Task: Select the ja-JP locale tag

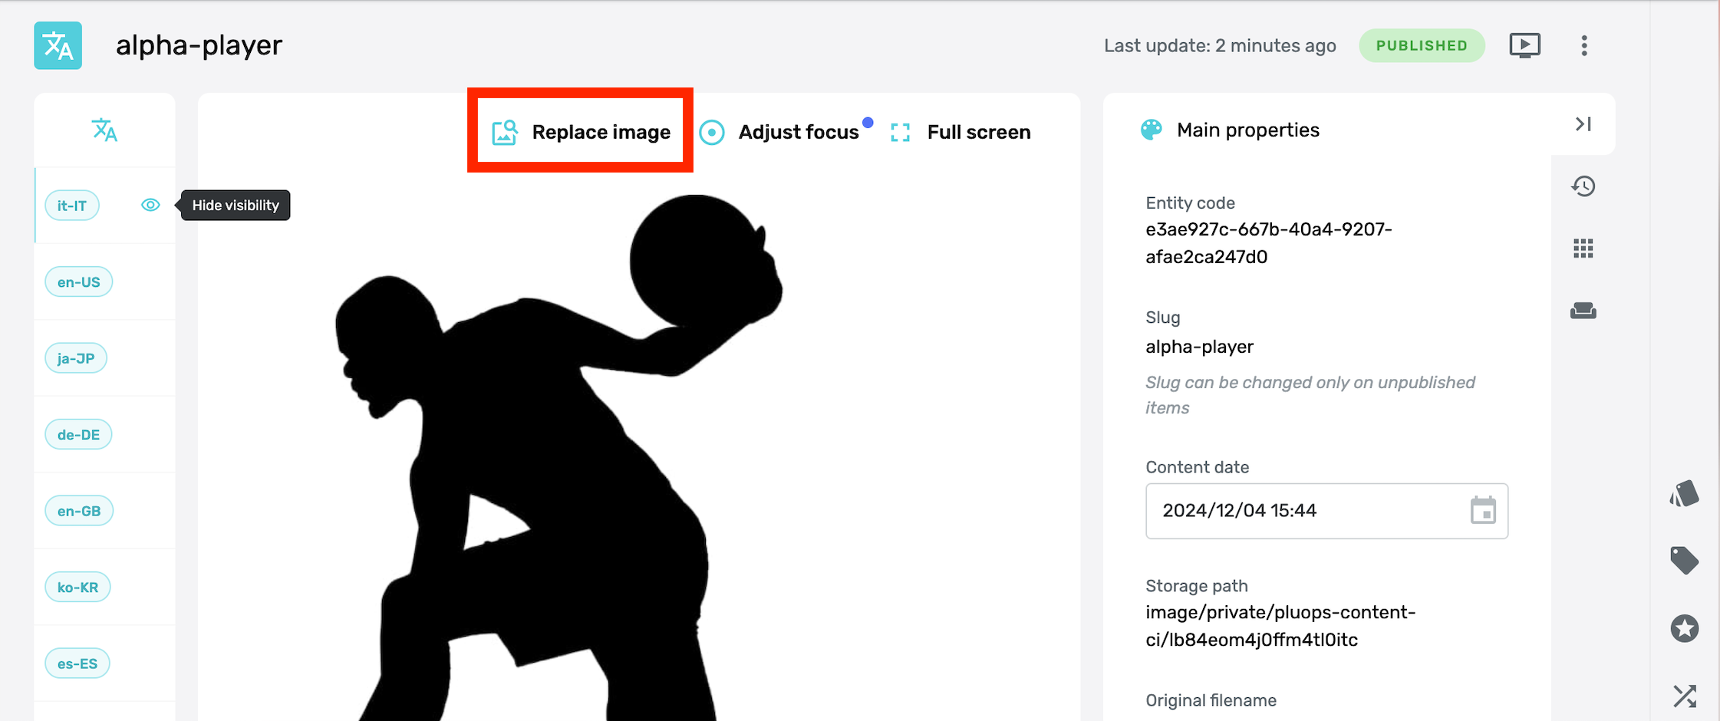Action: pyautogui.click(x=76, y=358)
